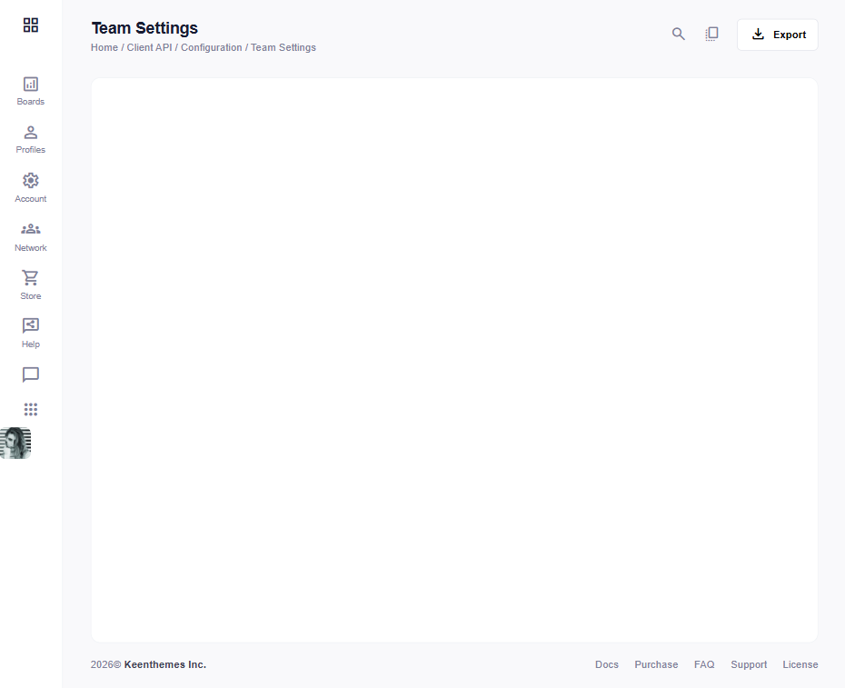Open the Boards sidebar item
Screen dimensions: 845x688
[31, 91]
